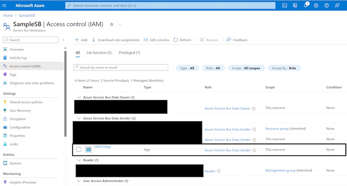
Task: Collapse the Reader group
Action: [x=79, y=160]
